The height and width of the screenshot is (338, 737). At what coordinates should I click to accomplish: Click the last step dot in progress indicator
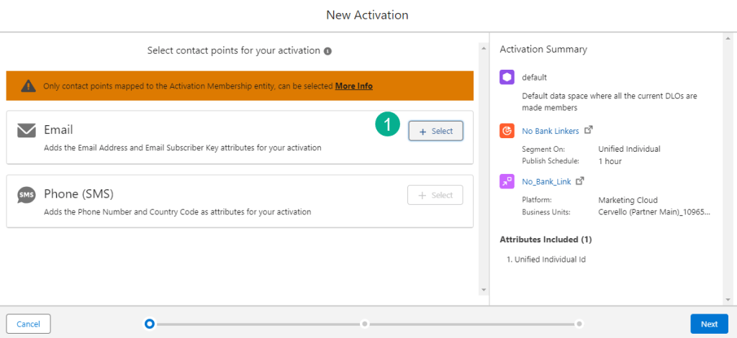[579, 324]
